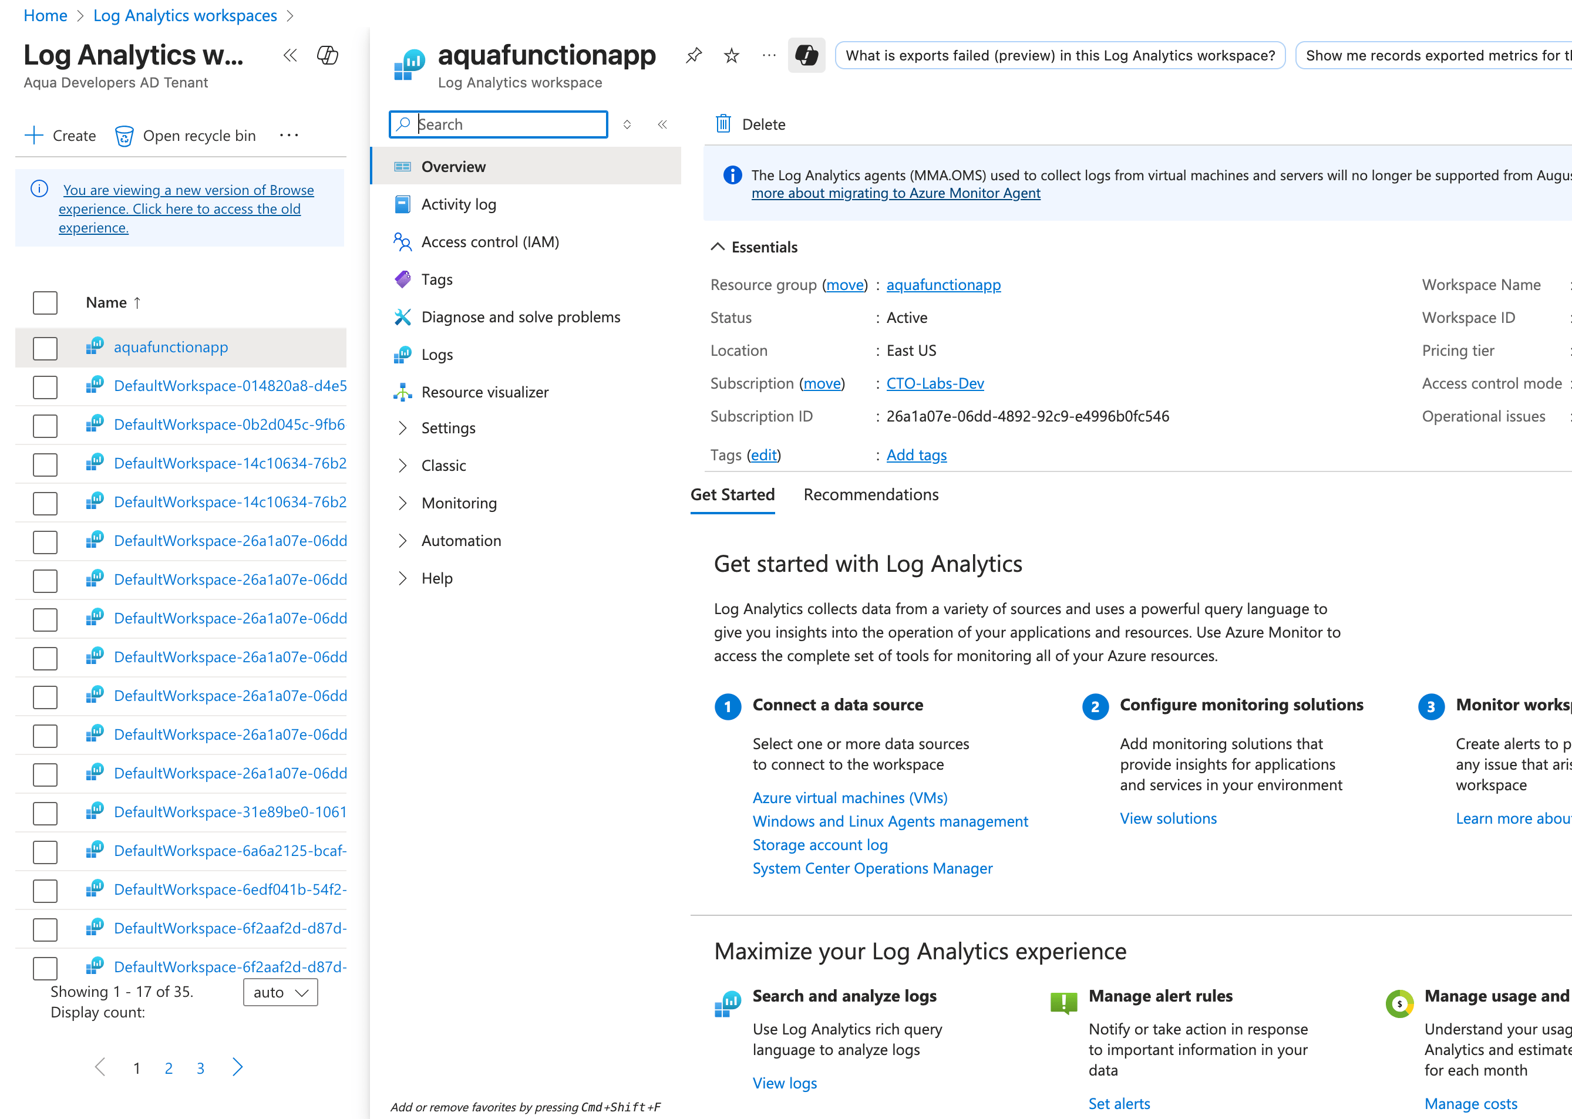Select the Get Started tab

pos(732,495)
